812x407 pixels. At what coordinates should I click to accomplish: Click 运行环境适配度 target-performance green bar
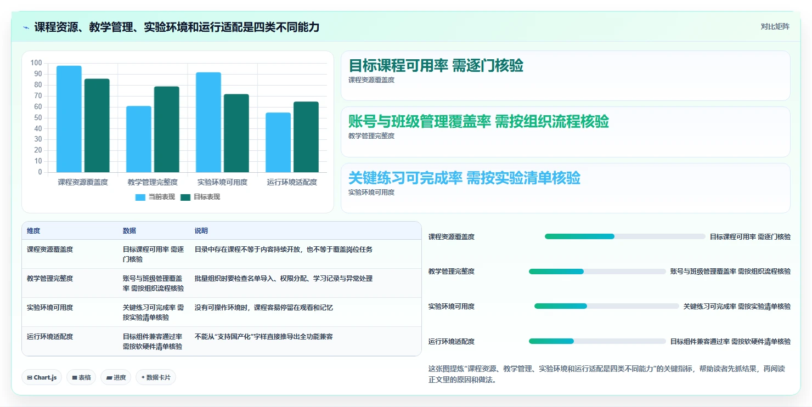pos(306,137)
